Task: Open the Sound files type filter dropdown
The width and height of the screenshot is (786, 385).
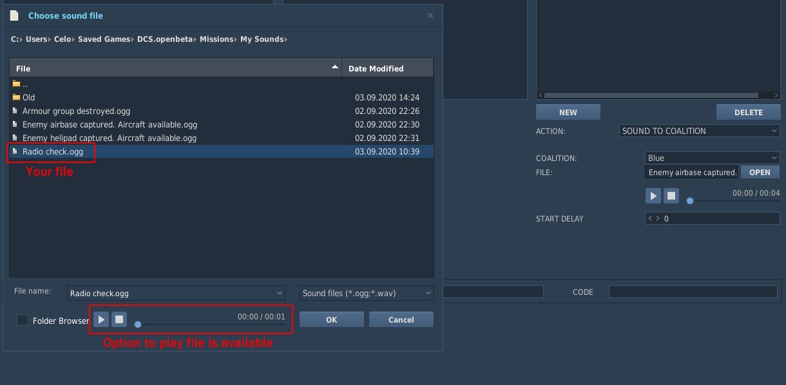Action: [x=428, y=293]
